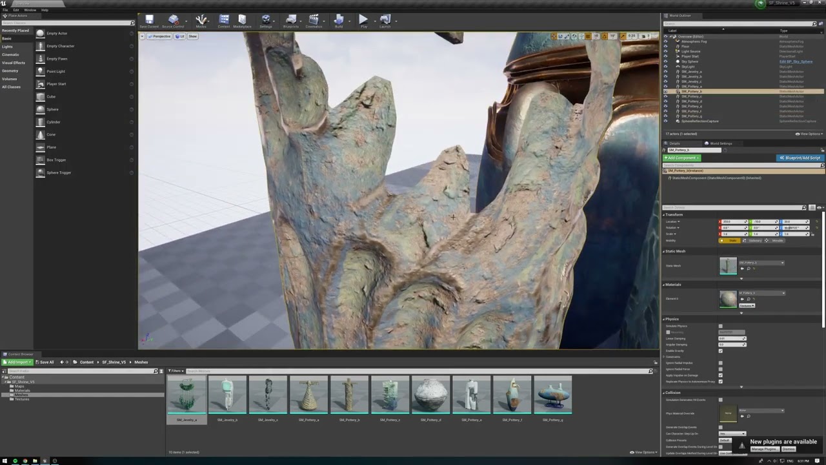Open File Explorer from the taskbar
Image resolution: width=826 pixels, height=465 pixels.
pyautogui.click(x=35, y=461)
